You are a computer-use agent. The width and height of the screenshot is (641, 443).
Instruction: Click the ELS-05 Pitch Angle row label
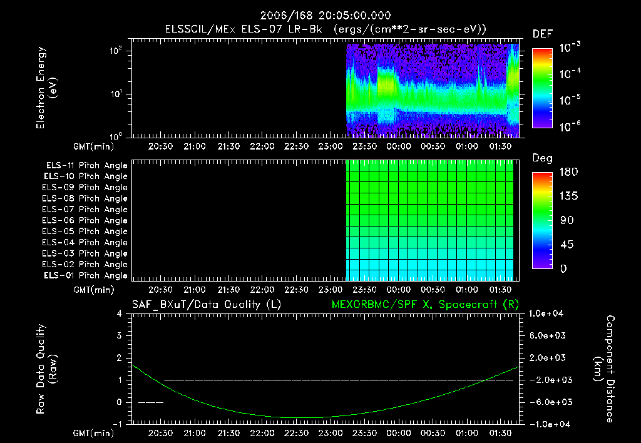[85, 232]
